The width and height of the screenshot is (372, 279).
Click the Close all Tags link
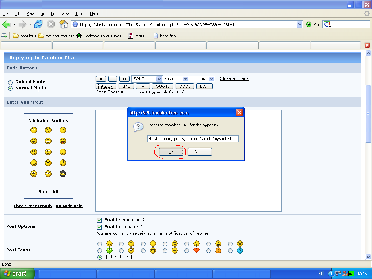[x=234, y=78]
